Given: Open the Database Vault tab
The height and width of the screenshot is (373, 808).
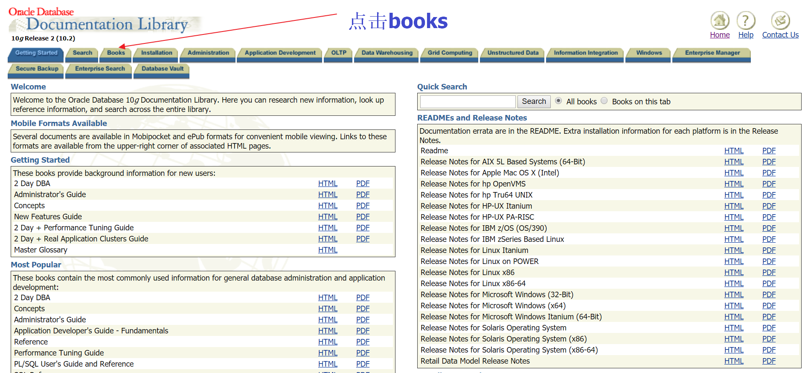Looking at the screenshot, I should tap(162, 70).
